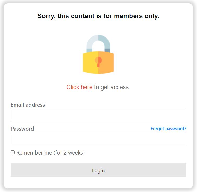Image resolution: width=197 pixels, height=192 pixels.
Task: Click the 'Email address' label
Action: coord(28,105)
